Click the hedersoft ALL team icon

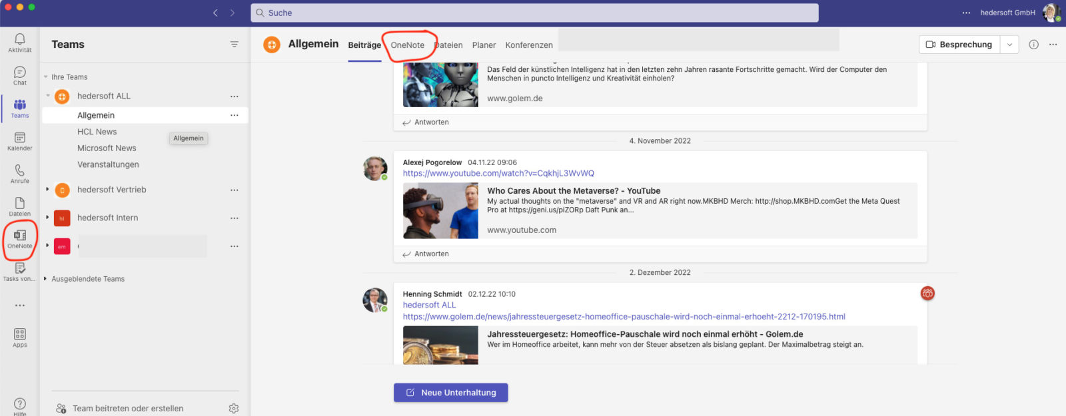pyautogui.click(x=62, y=97)
